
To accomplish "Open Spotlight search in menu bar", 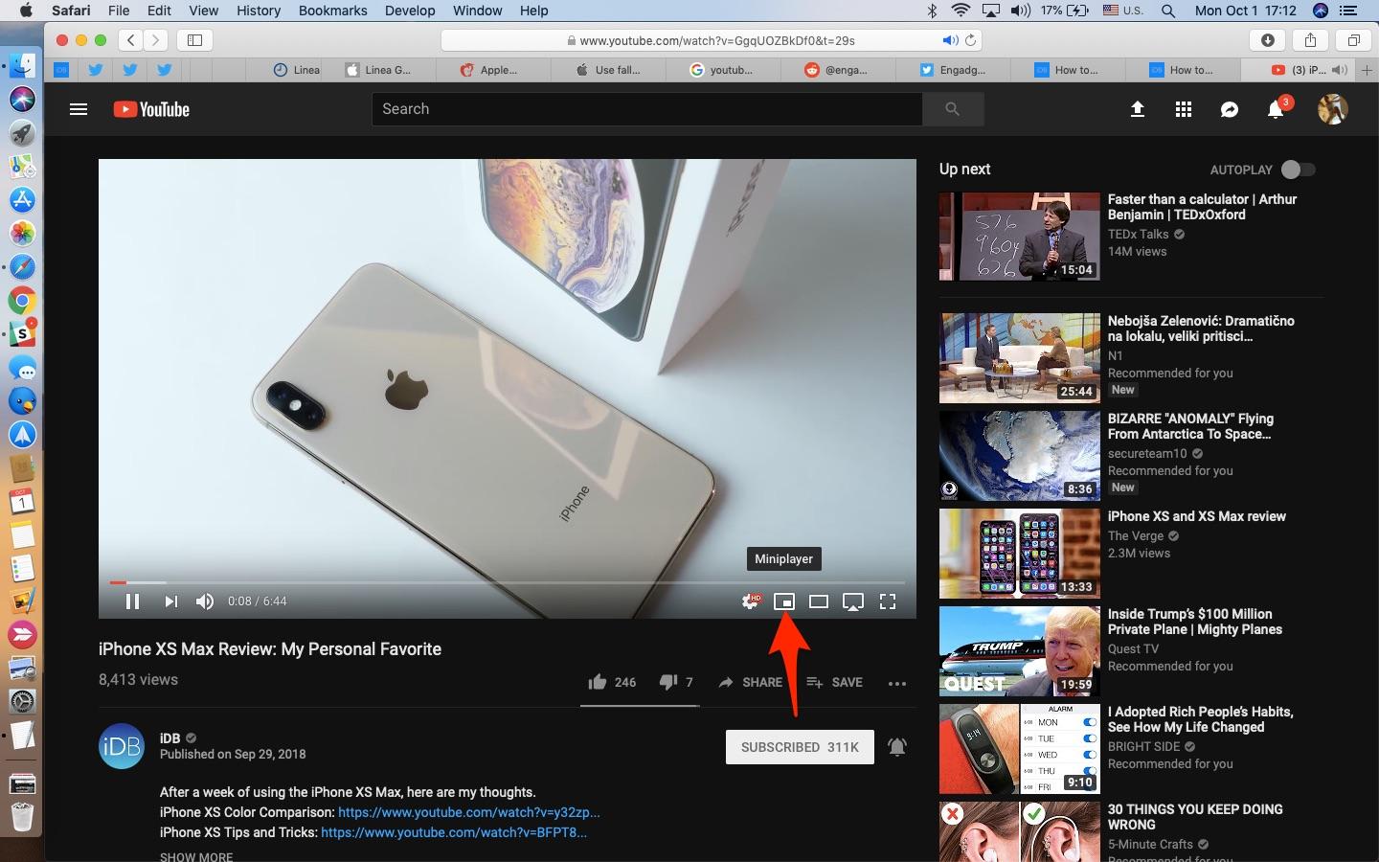I will (1168, 11).
